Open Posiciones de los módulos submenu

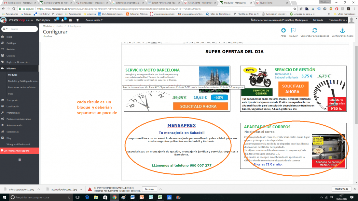click(22, 87)
